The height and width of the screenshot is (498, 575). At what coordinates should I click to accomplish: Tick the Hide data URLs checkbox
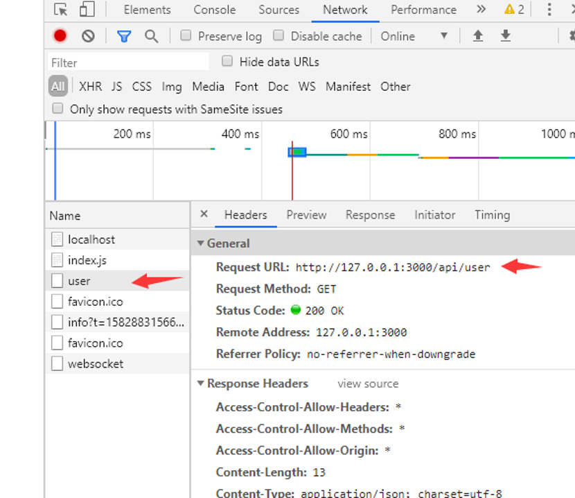click(227, 61)
